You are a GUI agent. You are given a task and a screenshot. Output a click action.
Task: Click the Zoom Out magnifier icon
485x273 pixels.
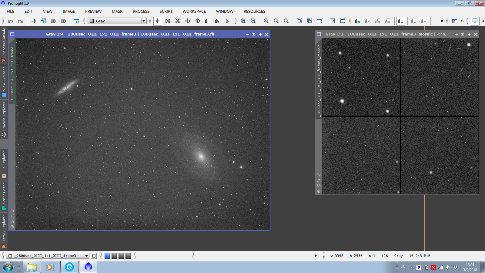[x=253, y=21]
